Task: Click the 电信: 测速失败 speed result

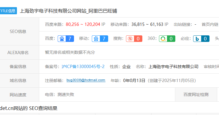Action: pos(59,94)
